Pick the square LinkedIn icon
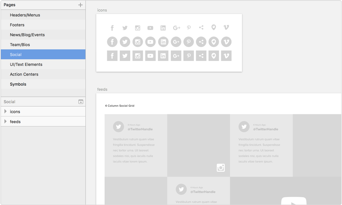Image resolution: width=342 pixels, height=205 pixels. [x=163, y=56]
